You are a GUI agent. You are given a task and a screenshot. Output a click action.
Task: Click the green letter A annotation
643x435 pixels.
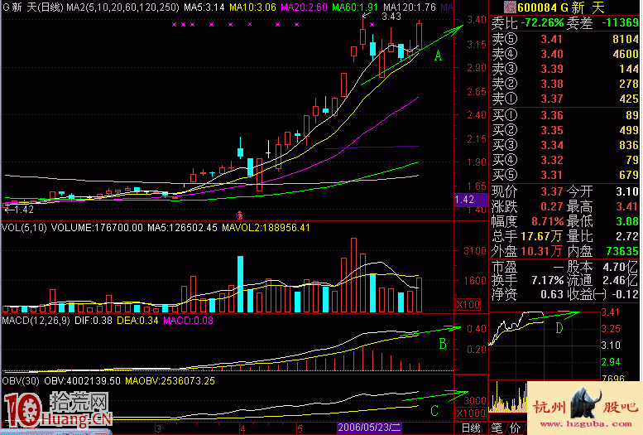pos(439,56)
